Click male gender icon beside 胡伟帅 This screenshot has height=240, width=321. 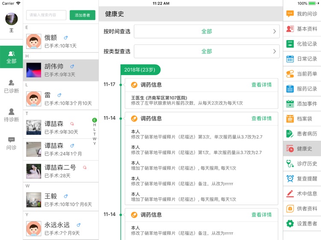[72, 66]
